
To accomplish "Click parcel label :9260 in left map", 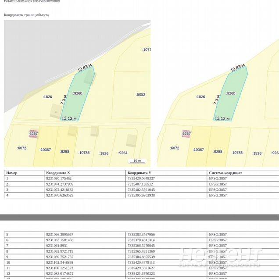I will (78, 93).
